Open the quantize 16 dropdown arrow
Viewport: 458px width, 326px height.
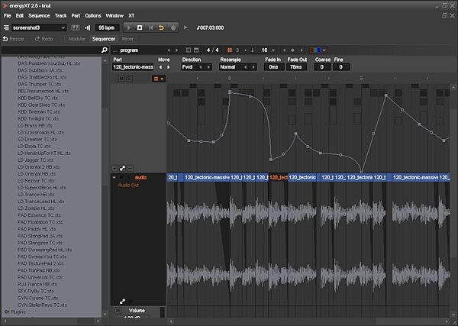273,50
